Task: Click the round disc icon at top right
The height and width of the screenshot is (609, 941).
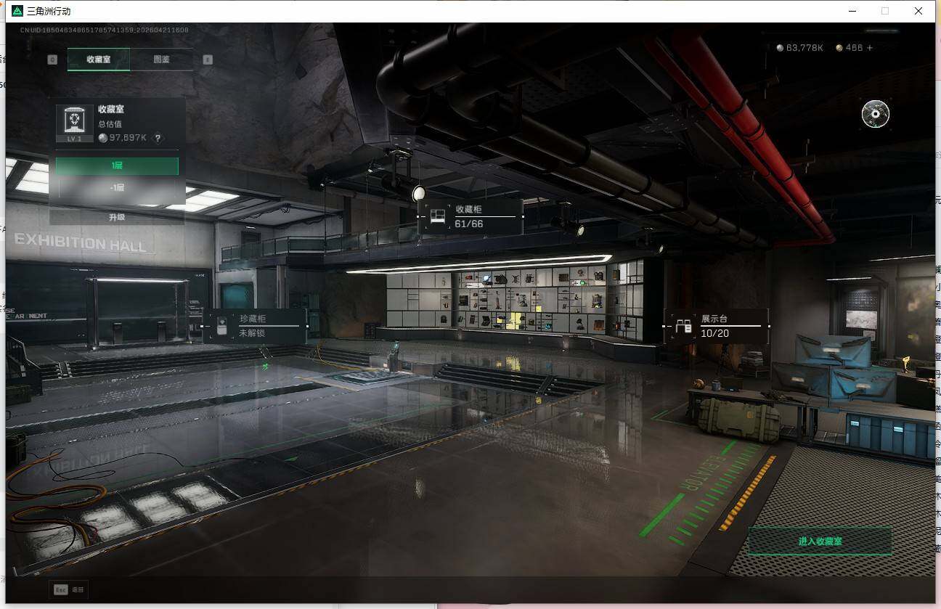Action: [875, 114]
